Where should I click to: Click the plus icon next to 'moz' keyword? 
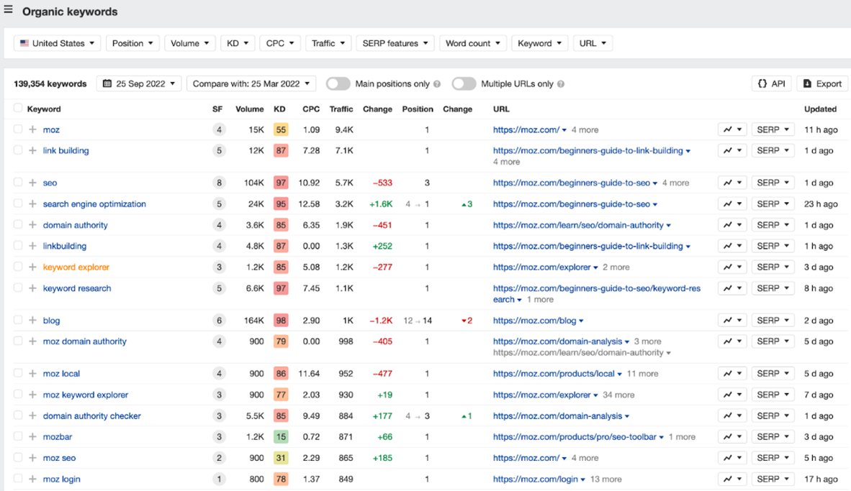click(x=32, y=130)
